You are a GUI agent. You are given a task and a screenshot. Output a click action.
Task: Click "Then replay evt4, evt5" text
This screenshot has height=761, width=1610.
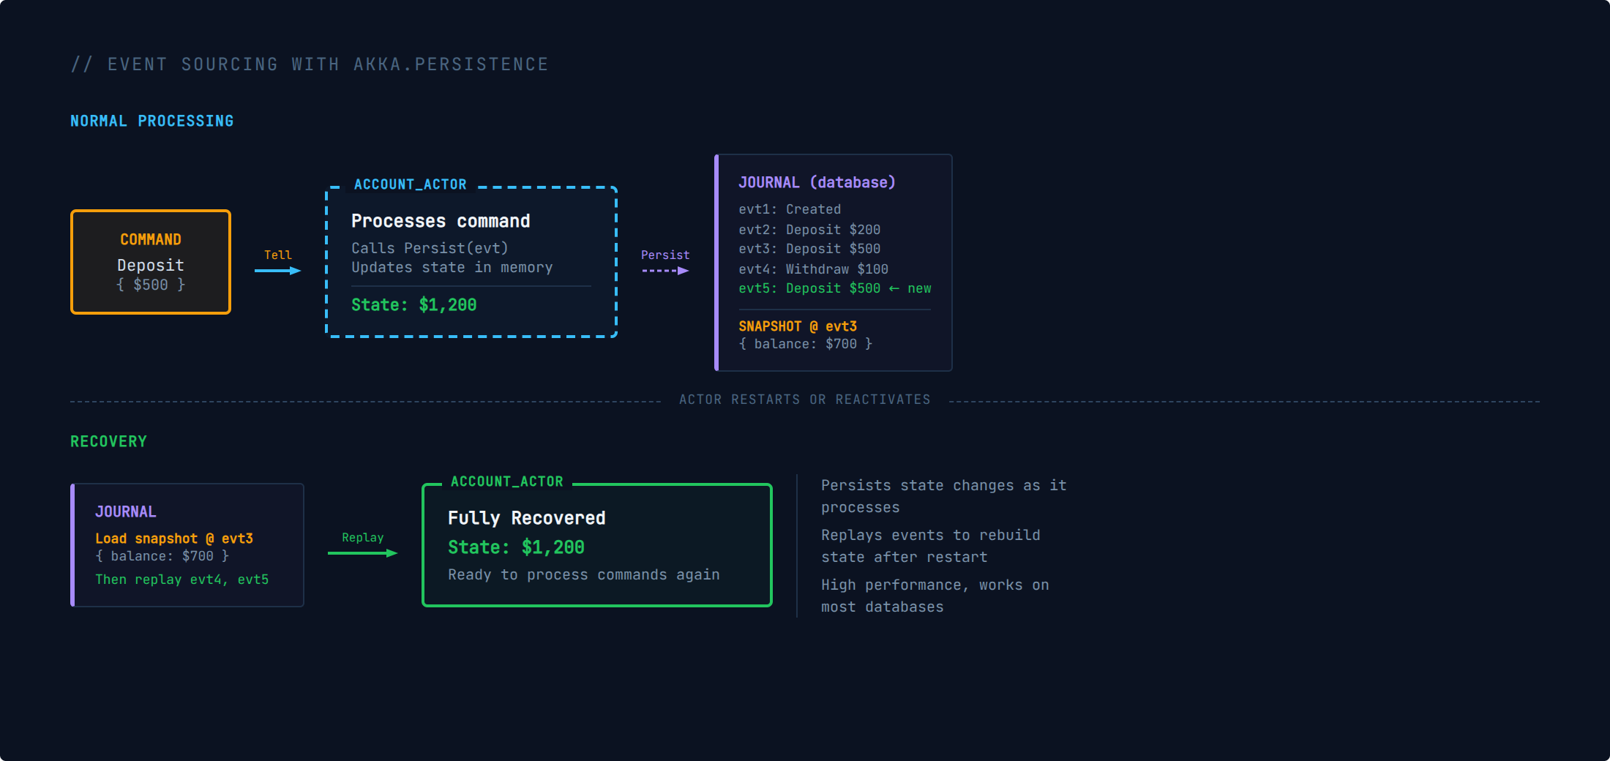point(181,580)
